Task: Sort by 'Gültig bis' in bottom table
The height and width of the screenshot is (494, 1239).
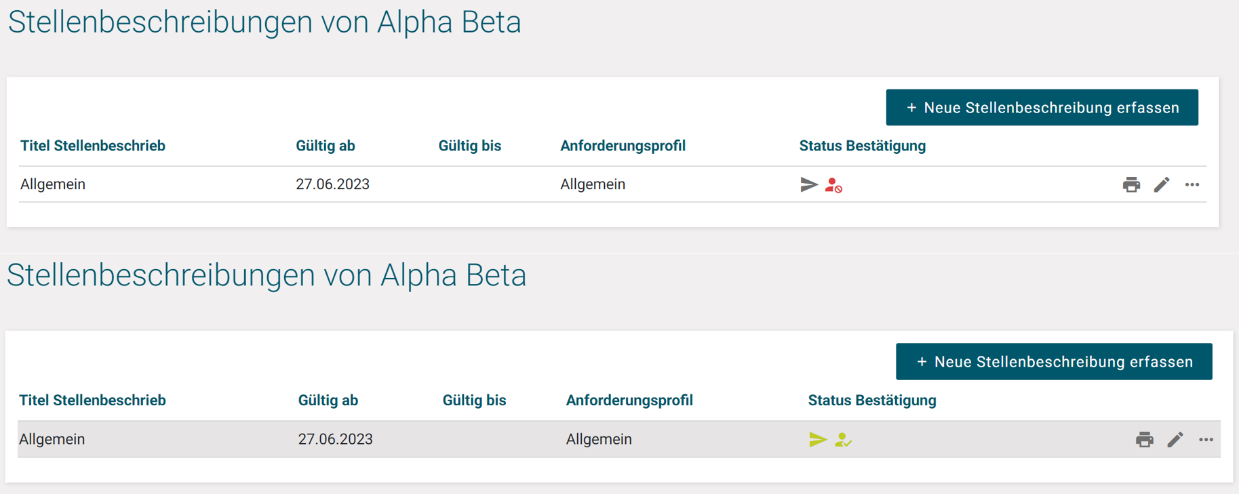Action: (474, 400)
